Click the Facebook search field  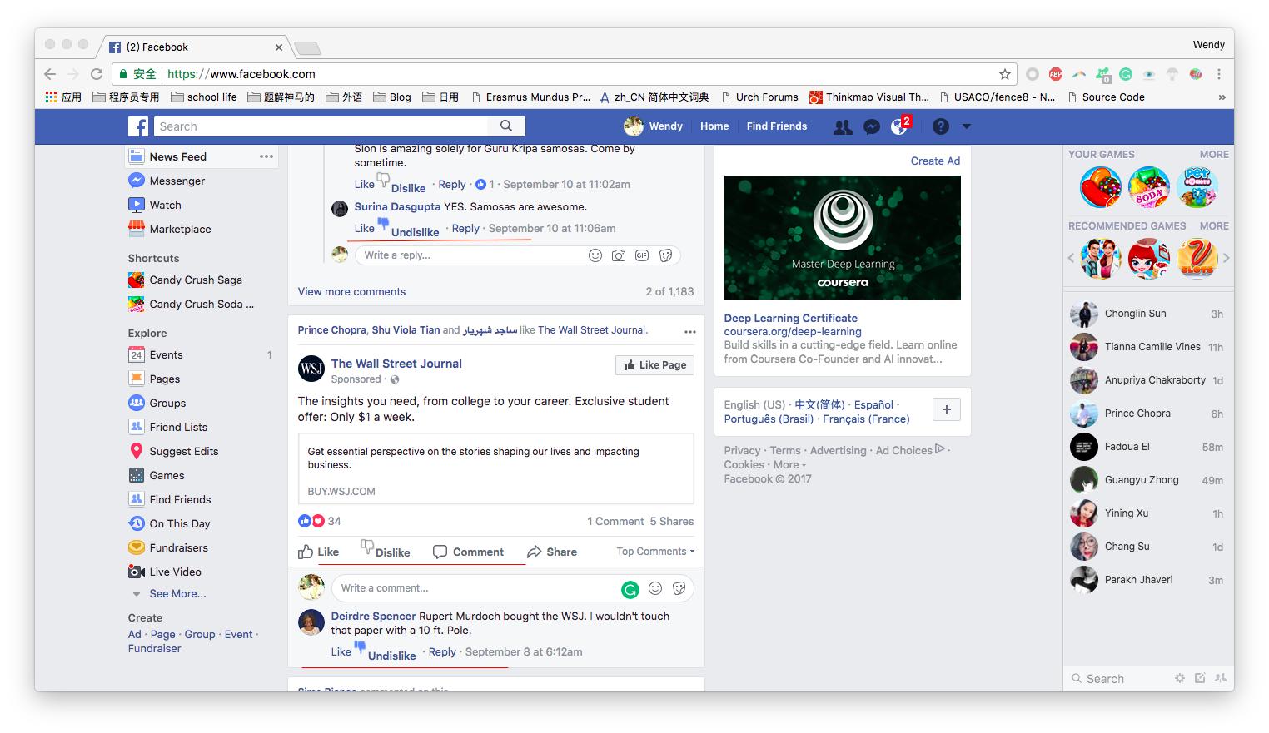tap(321, 126)
